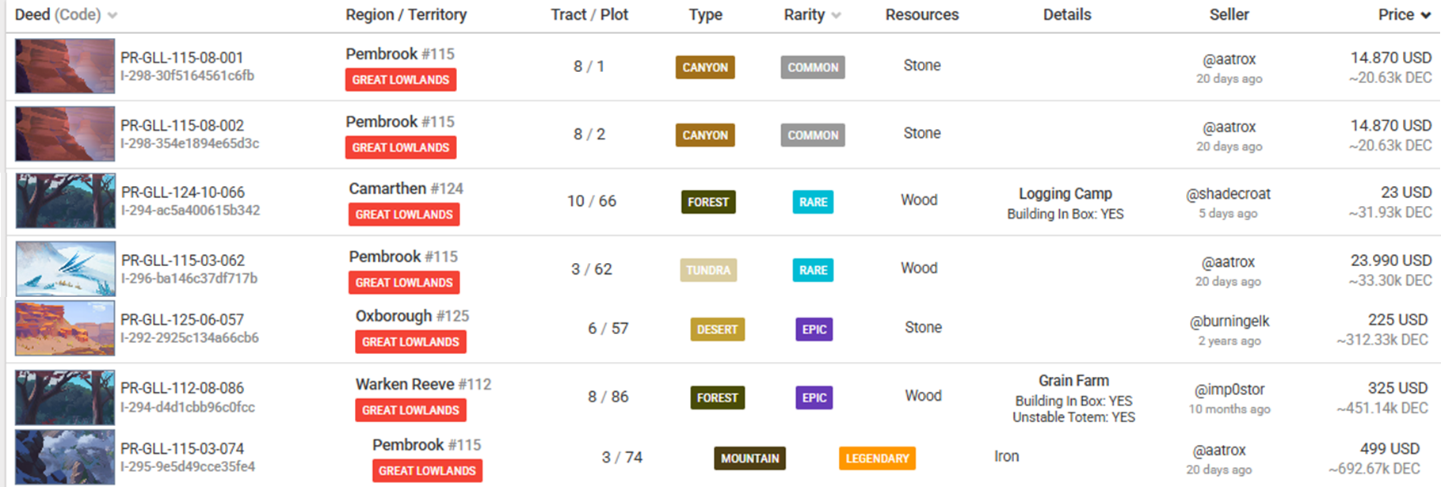Image resolution: width=1441 pixels, height=487 pixels.
Task: Toggle the Price column sort arrow
Action: pyautogui.click(x=1426, y=15)
